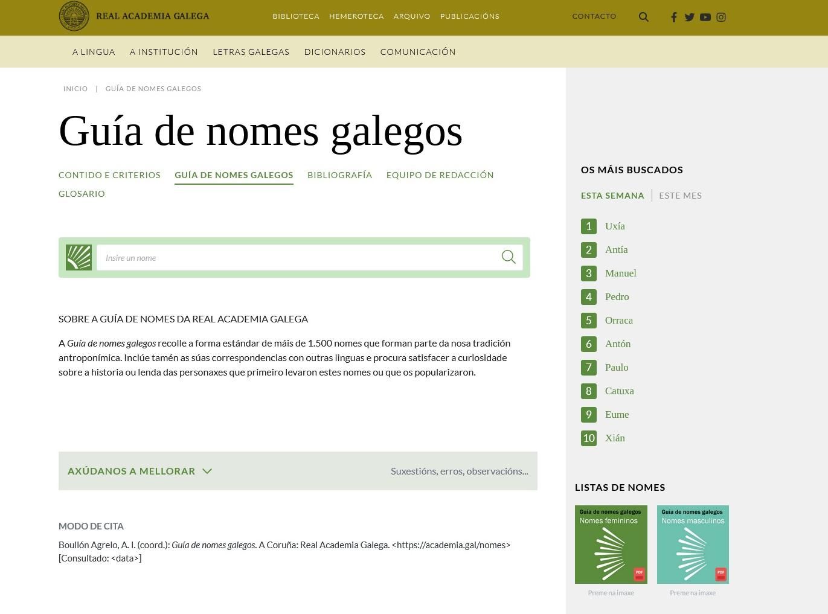Click the Modo de cita heading
Viewport: 828px width, 614px height.
pos(91,526)
